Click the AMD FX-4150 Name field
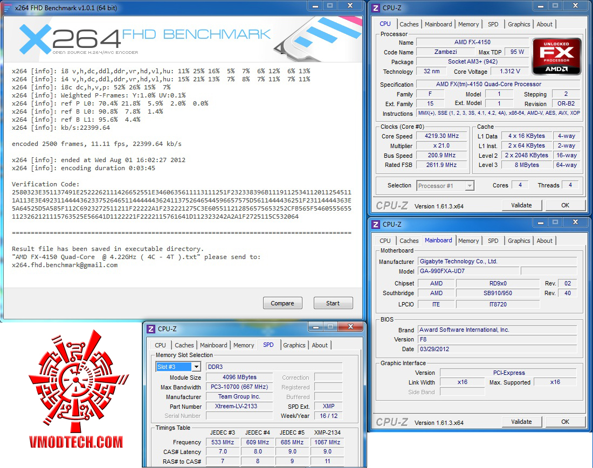This screenshot has height=468, width=593. click(472, 43)
